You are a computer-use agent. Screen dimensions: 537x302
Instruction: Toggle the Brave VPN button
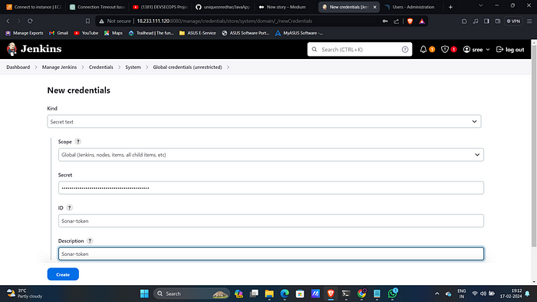click(x=513, y=21)
